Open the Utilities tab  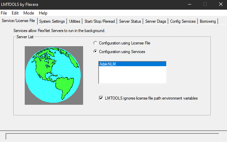pyautogui.click(x=75, y=21)
